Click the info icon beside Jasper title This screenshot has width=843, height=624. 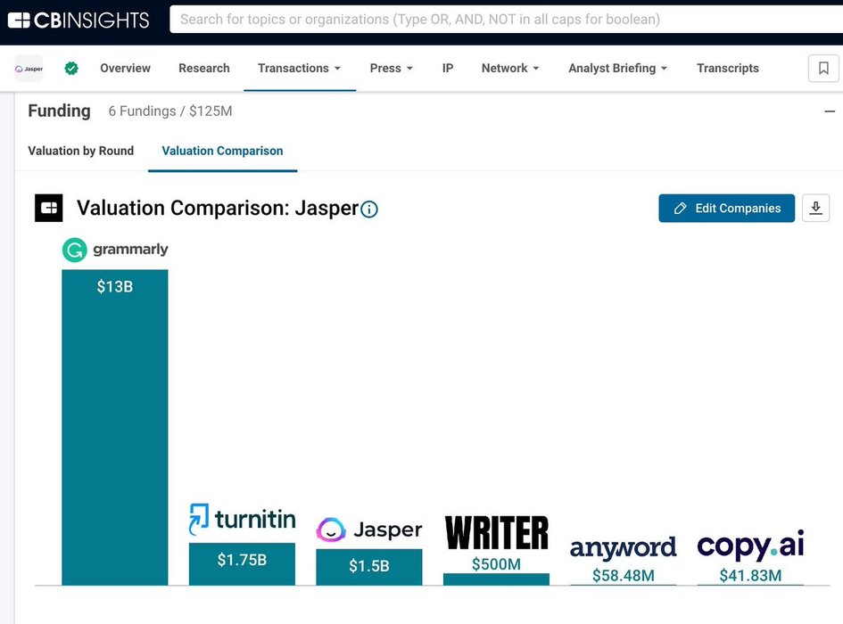pos(369,209)
